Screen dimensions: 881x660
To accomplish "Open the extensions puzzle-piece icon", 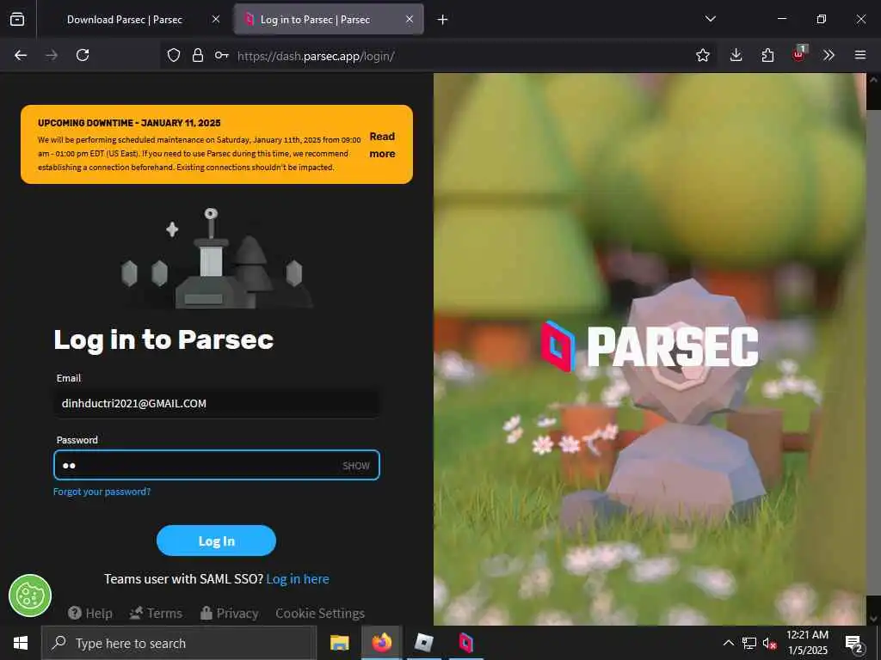I will (767, 55).
